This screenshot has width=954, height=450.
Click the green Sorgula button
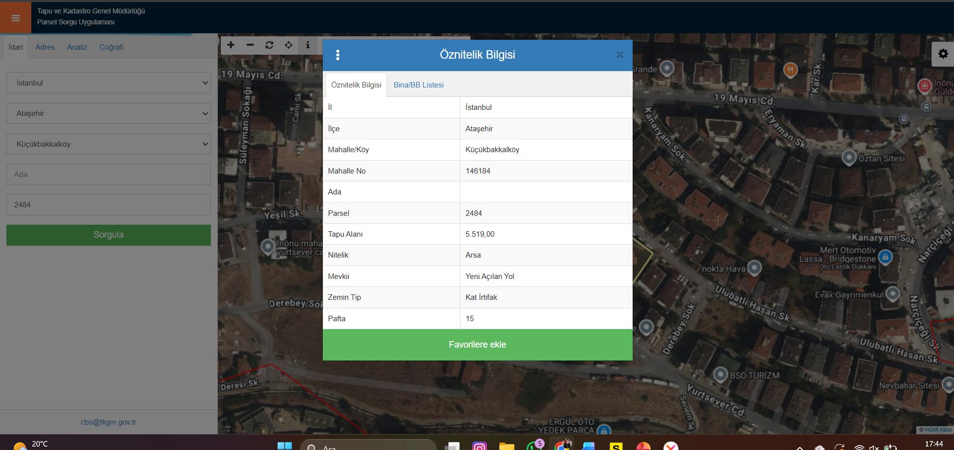[x=108, y=235]
